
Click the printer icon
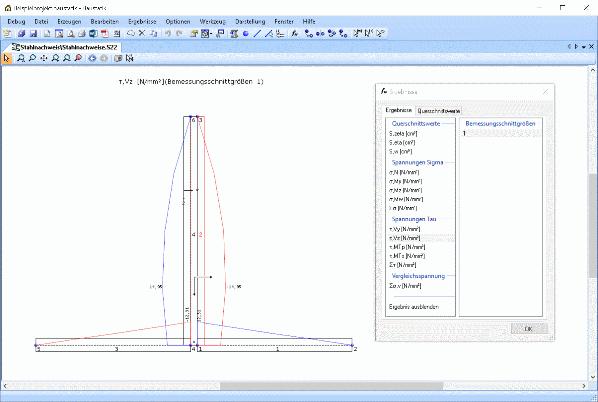pos(82,33)
